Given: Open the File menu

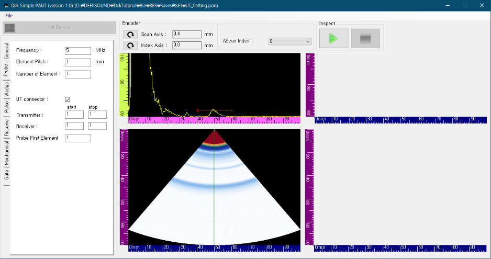Looking at the screenshot, I should click(x=9, y=16).
